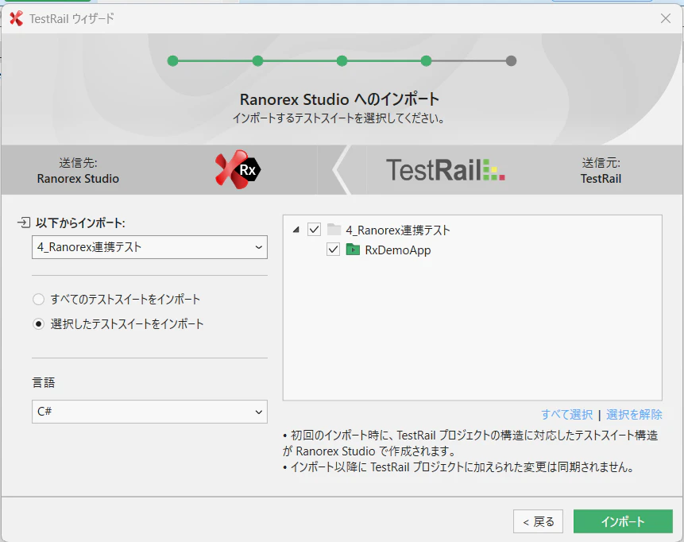Click the すべて選択 link
Viewport: 684px width, 542px height.
[566, 415]
